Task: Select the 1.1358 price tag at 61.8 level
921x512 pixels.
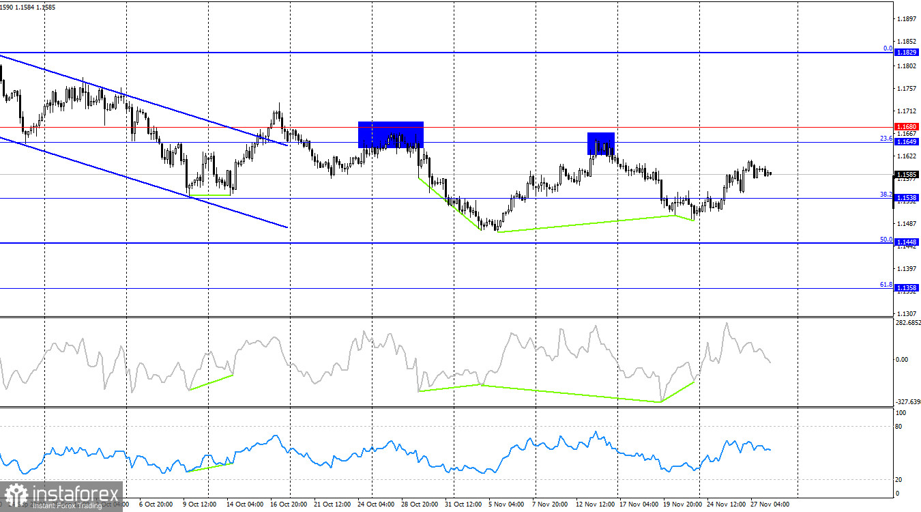Action: (907, 287)
